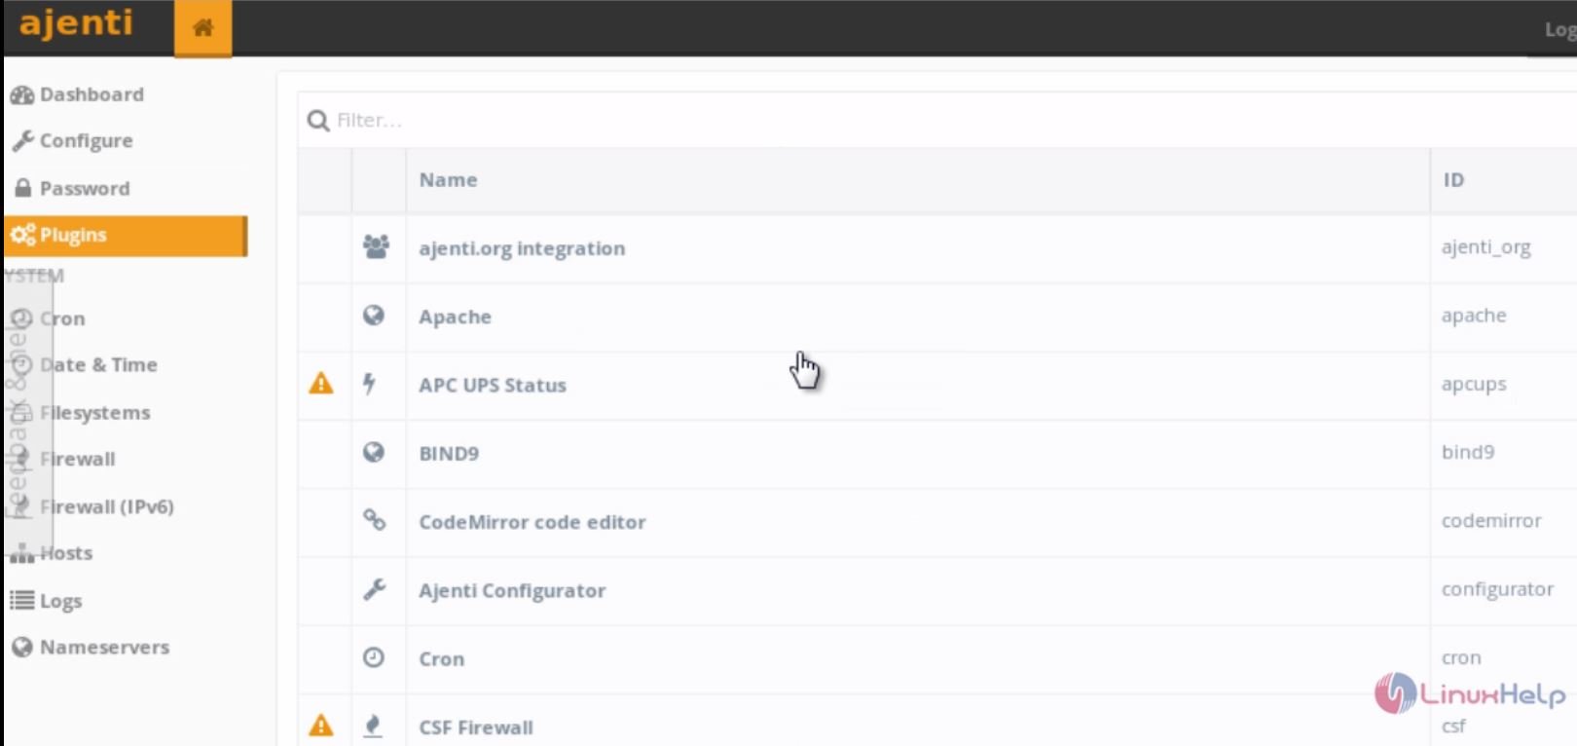This screenshot has width=1577, height=746.
Task: Select the CSF Firewall plugin name
Action: click(x=476, y=727)
